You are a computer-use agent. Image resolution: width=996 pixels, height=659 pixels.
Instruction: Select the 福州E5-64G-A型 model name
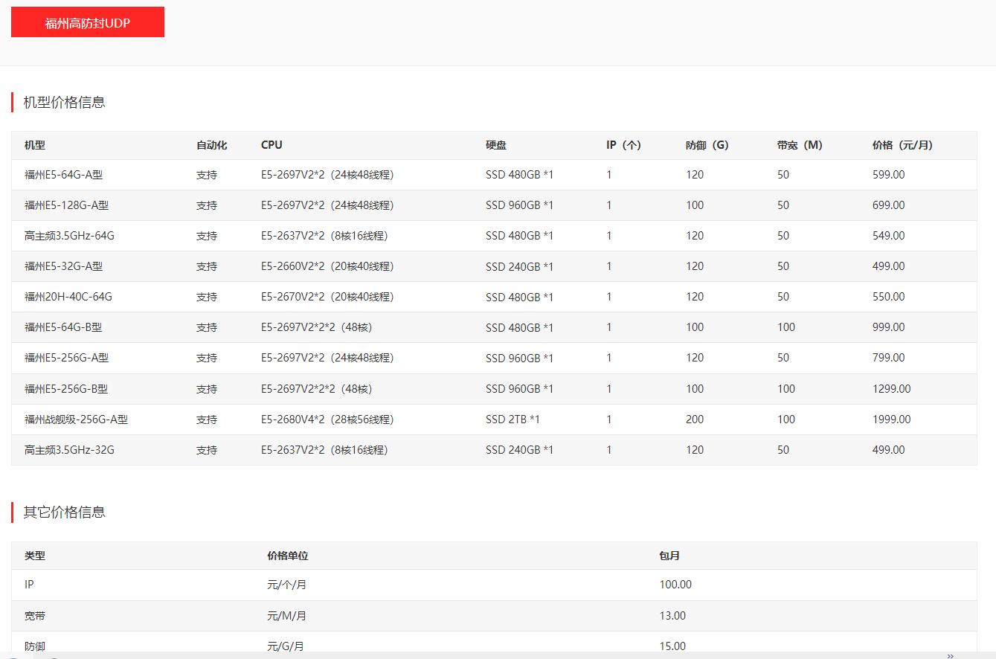click(63, 175)
